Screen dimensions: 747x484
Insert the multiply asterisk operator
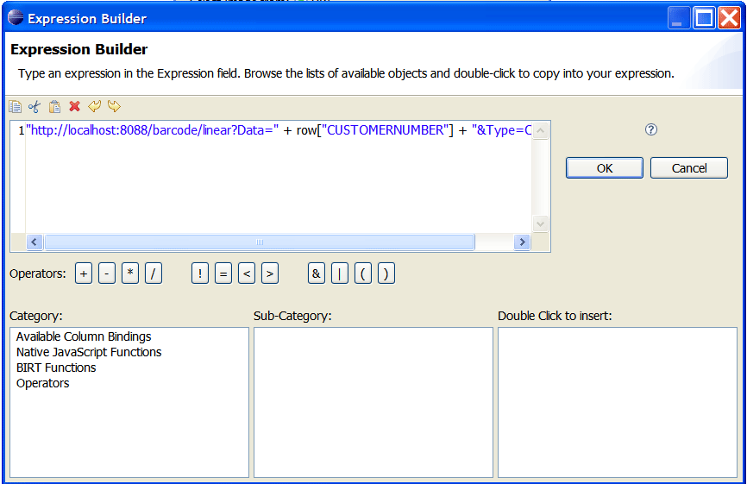(x=130, y=273)
